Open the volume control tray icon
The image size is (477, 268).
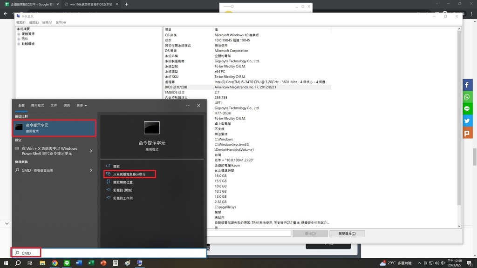click(x=437, y=263)
